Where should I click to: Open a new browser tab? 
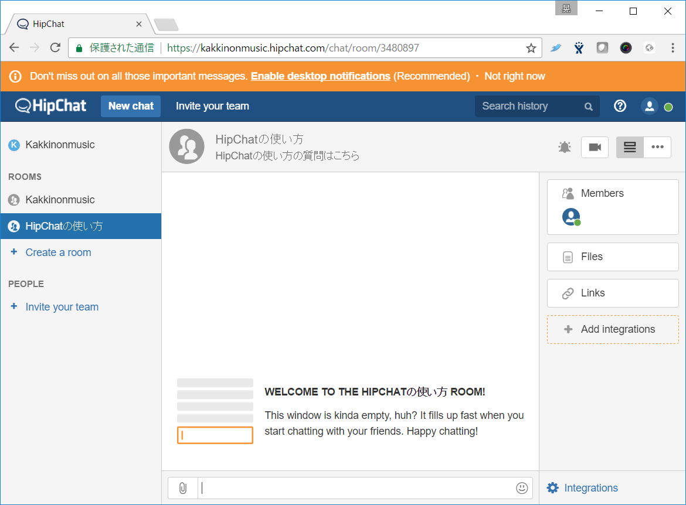pyautogui.click(x=167, y=25)
